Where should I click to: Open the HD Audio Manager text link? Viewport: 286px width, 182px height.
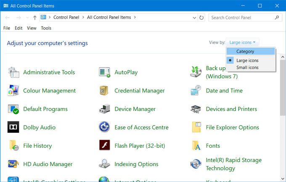coord(48,164)
